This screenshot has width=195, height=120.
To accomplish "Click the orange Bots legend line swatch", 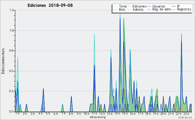I will tap(115, 9).
